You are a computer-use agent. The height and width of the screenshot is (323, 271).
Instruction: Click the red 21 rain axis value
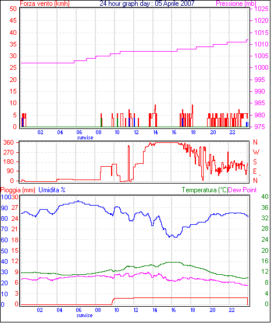point(15,229)
